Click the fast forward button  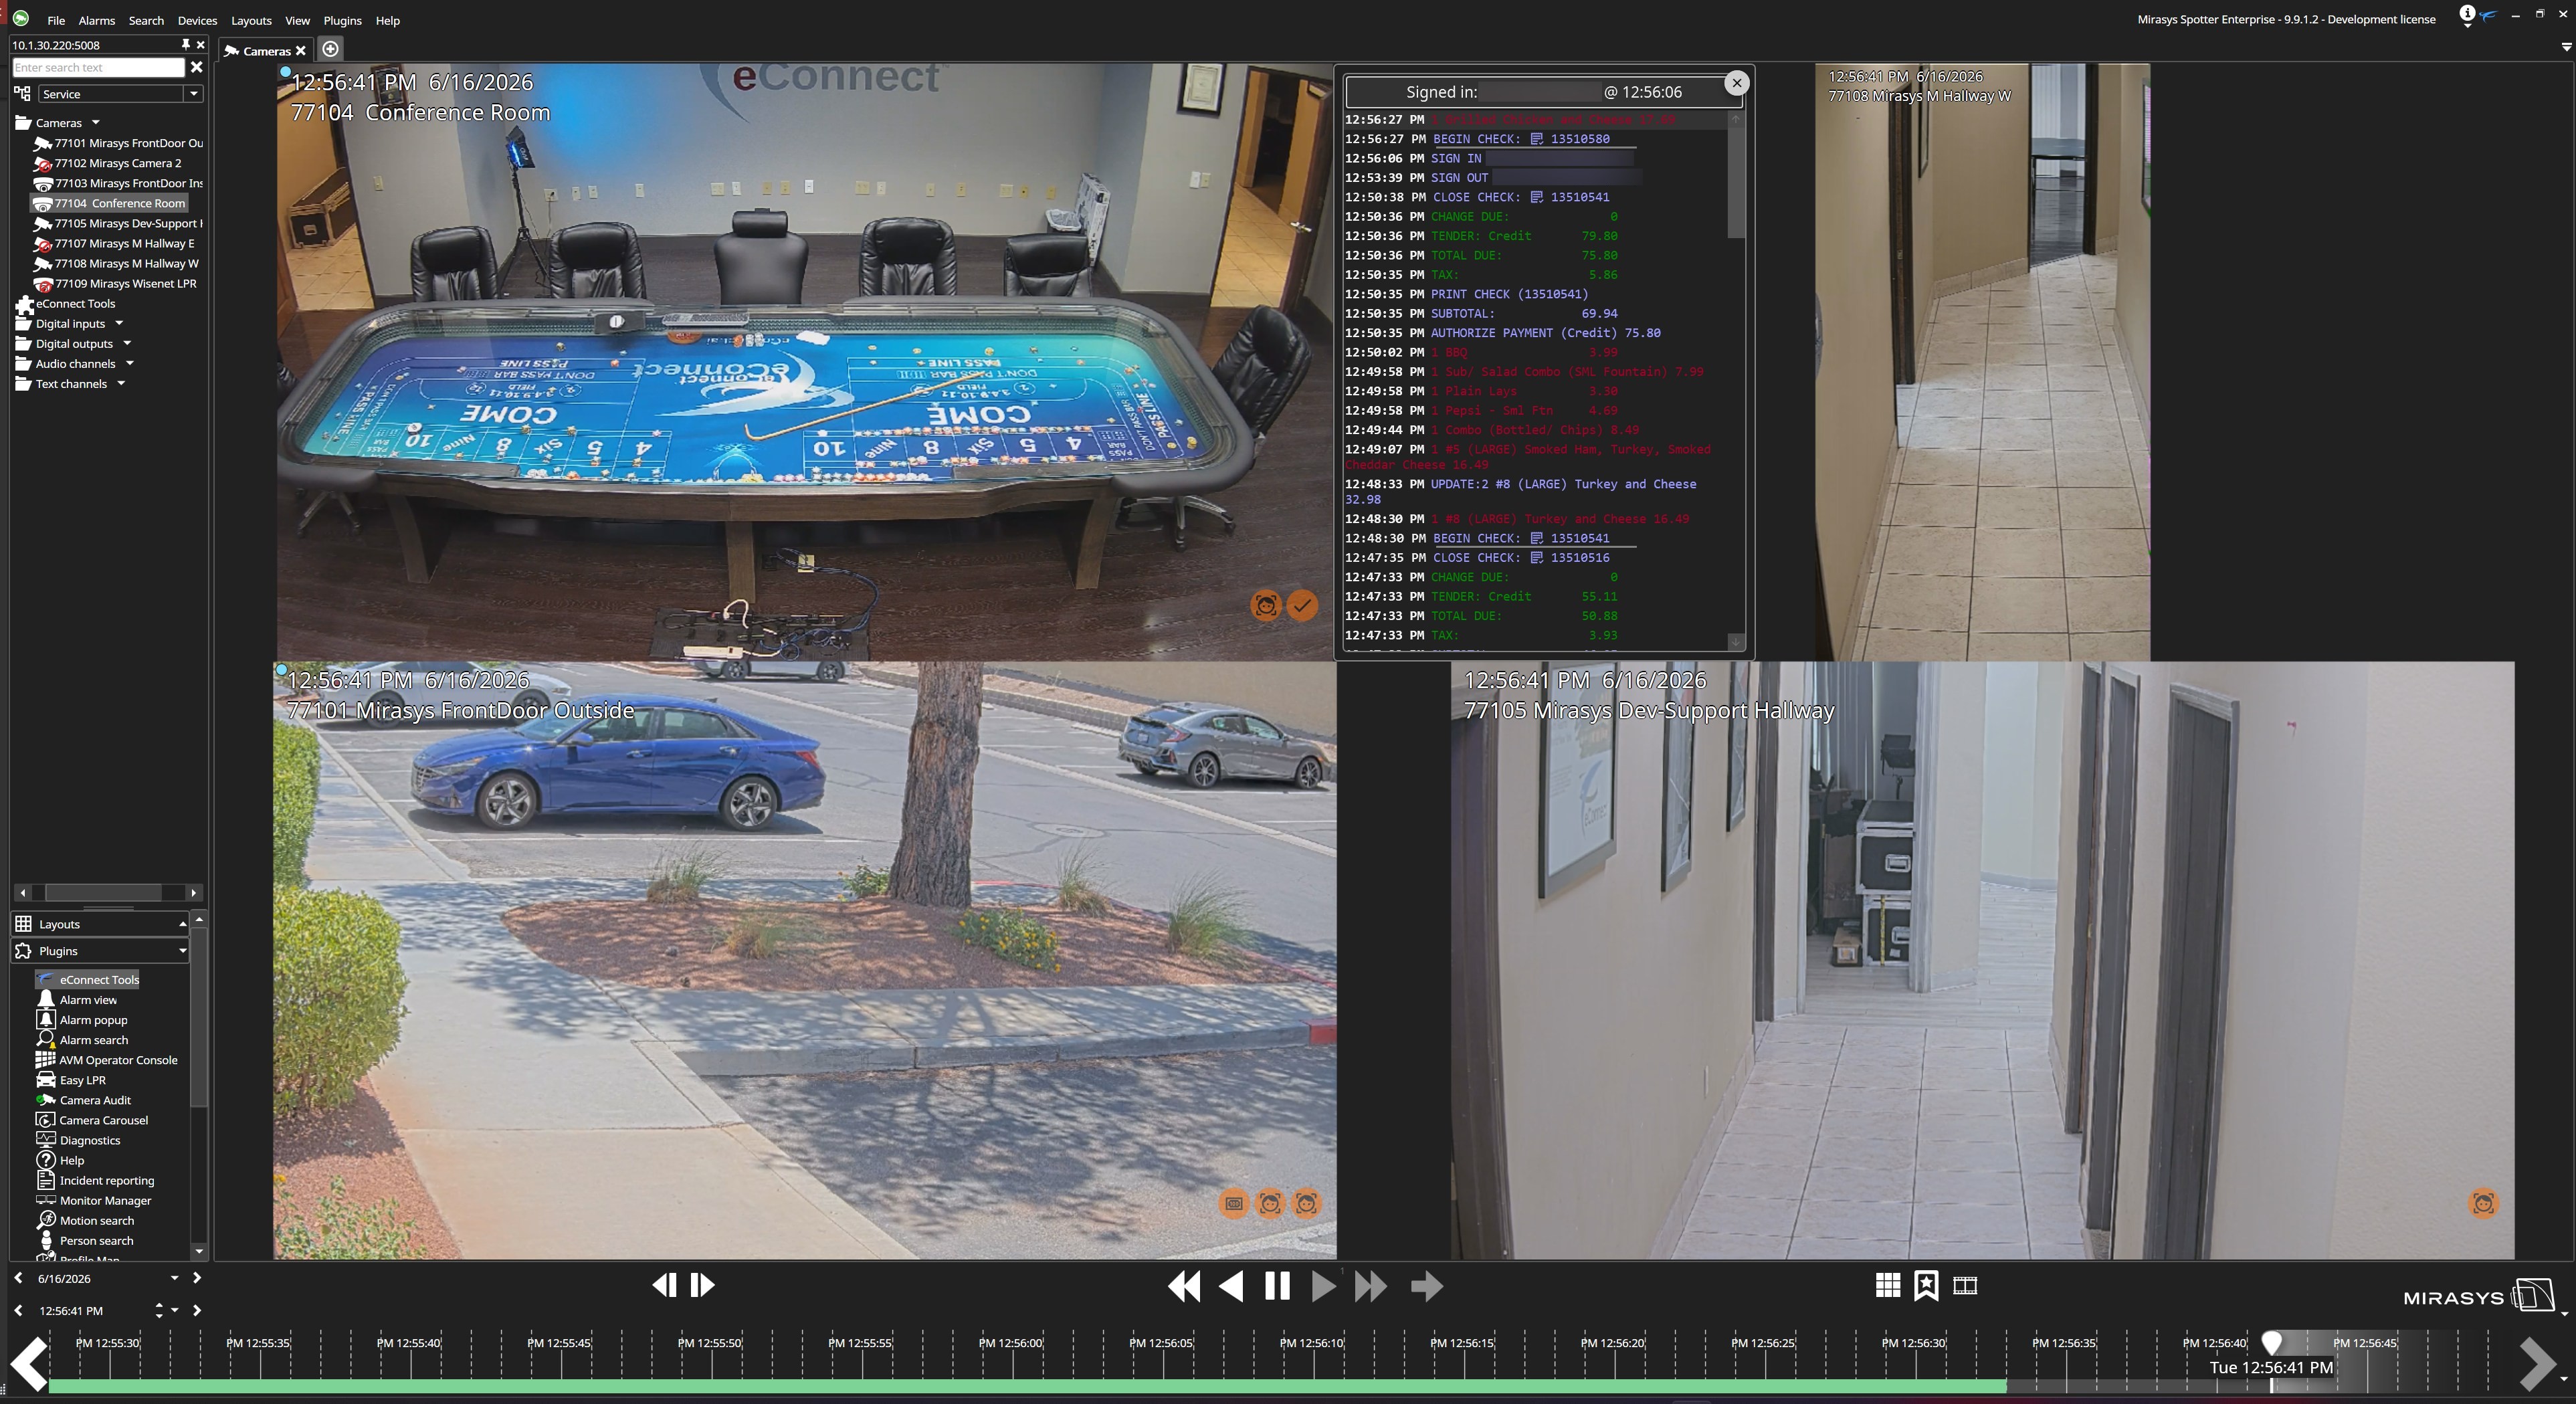pyautogui.click(x=1370, y=1286)
